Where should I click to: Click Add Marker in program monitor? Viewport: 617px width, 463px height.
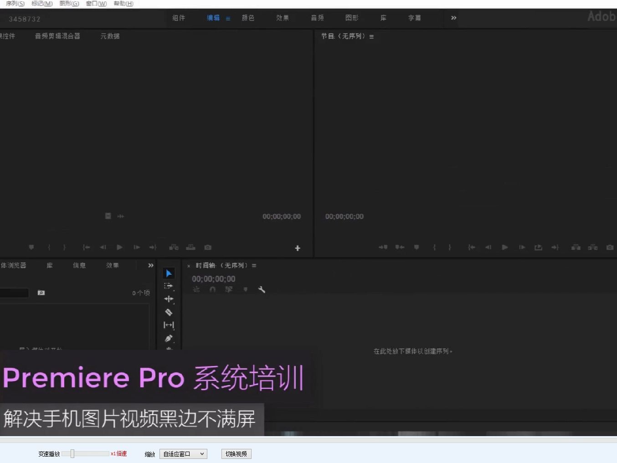point(416,247)
